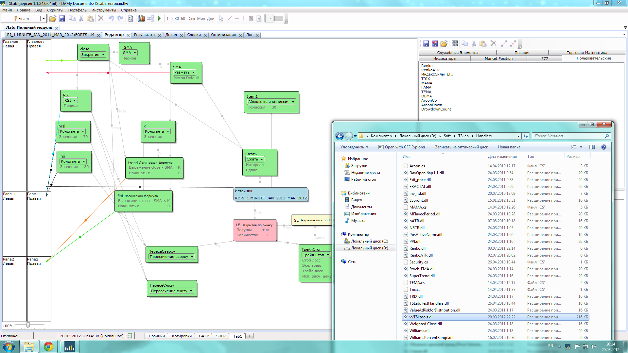The width and height of the screenshot is (628, 353).
Task: Click 'Новая папка' button in Explorer
Action: [x=509, y=147]
